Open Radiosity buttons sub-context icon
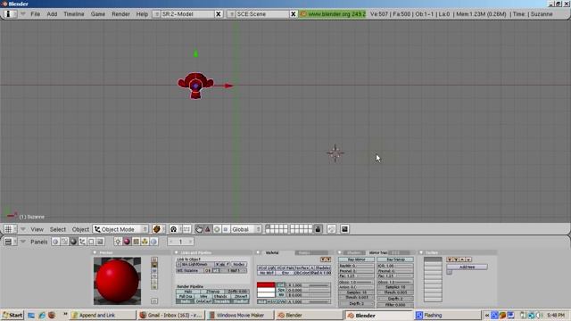The image size is (571, 321). click(x=145, y=242)
